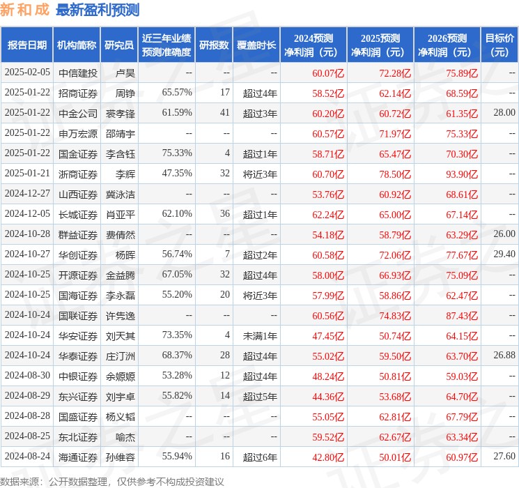Click the 机构简称 column header
This screenshot has width=519, height=488.
point(77,45)
